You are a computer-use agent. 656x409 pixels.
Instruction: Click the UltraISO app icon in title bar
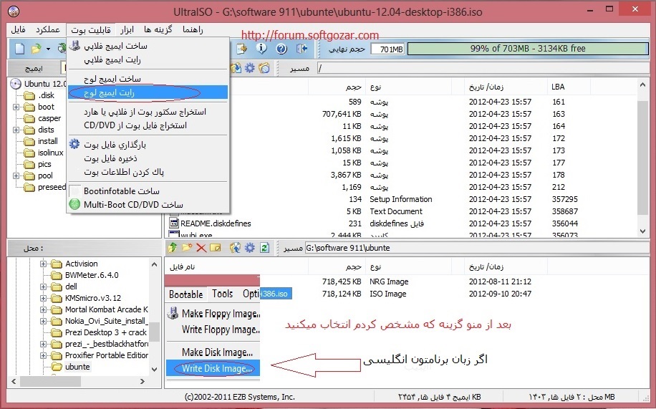[x=14, y=11]
